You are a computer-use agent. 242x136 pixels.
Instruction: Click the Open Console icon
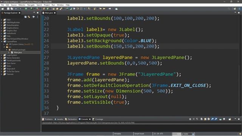point(230,119)
